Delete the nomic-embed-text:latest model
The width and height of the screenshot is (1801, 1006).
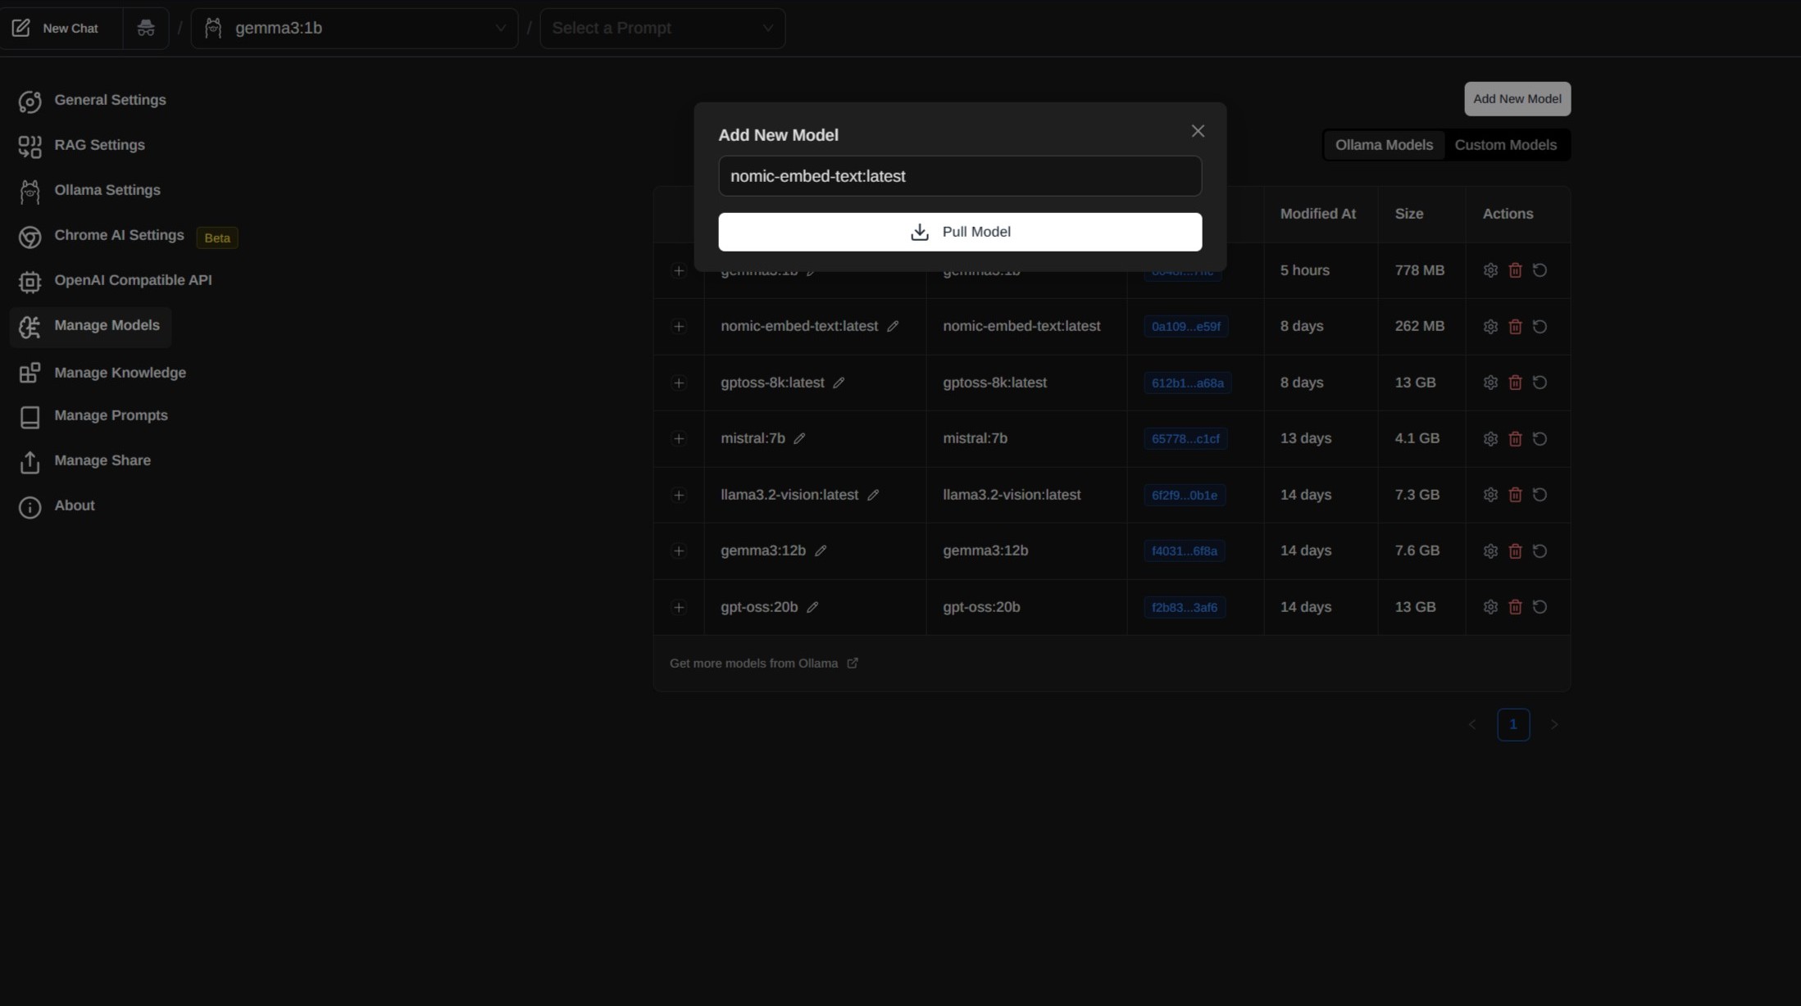[1515, 327]
